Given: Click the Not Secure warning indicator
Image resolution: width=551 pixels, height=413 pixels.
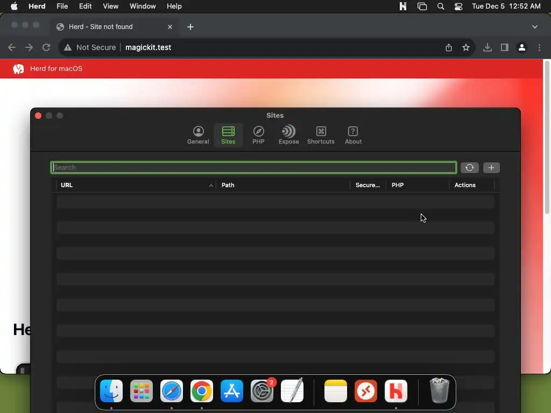Looking at the screenshot, I should pyautogui.click(x=90, y=47).
